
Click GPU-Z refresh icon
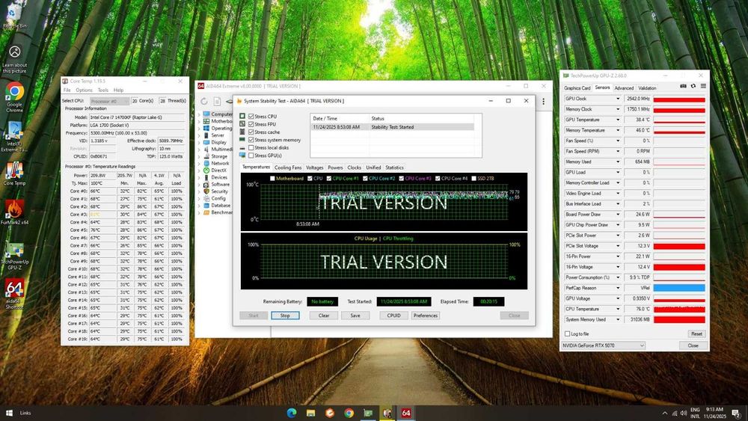pyautogui.click(x=693, y=86)
